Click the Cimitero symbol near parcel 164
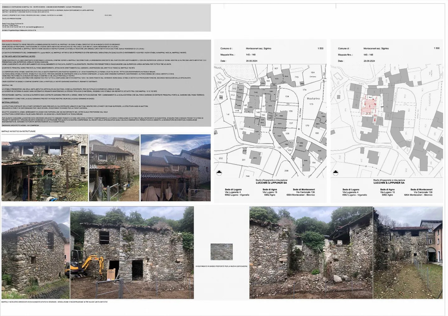Viewport: 448px width, 316px height. (x=312, y=76)
